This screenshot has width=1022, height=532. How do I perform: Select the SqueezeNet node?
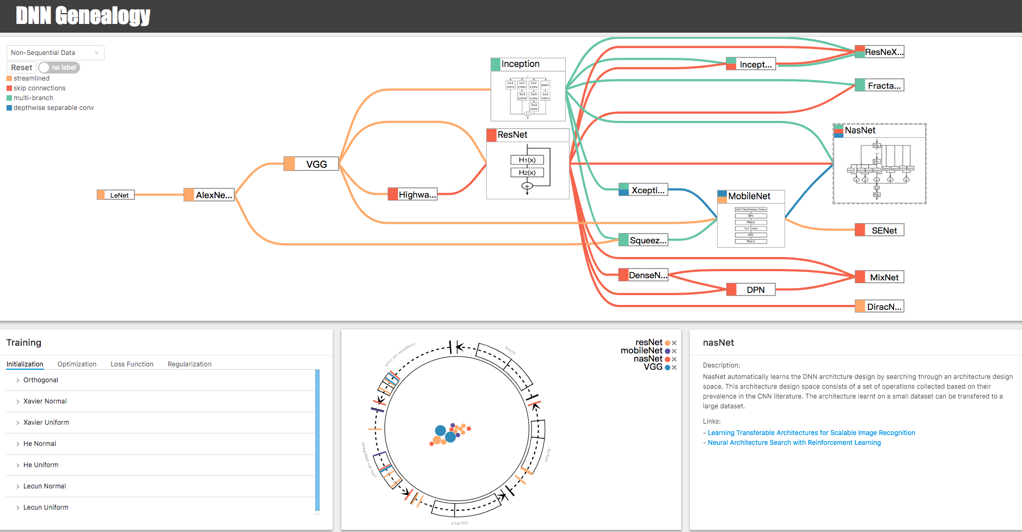(x=643, y=240)
